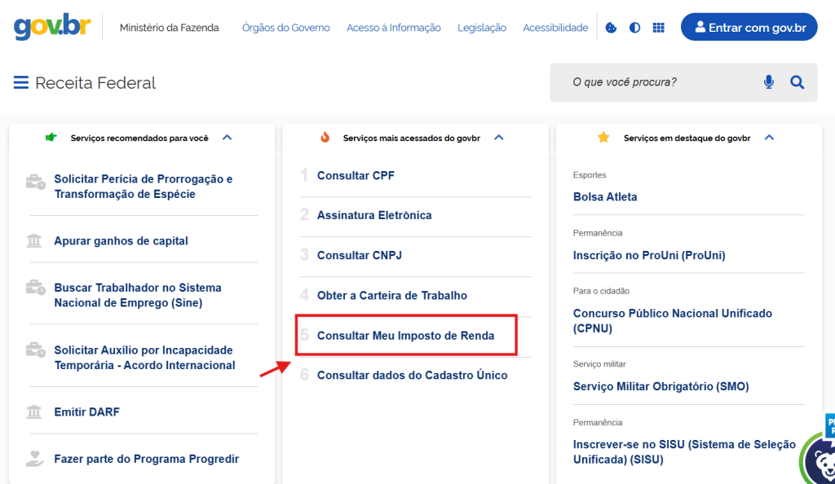This screenshot has height=484, width=835.
Task: Open Legislação menu item
Action: tap(482, 28)
